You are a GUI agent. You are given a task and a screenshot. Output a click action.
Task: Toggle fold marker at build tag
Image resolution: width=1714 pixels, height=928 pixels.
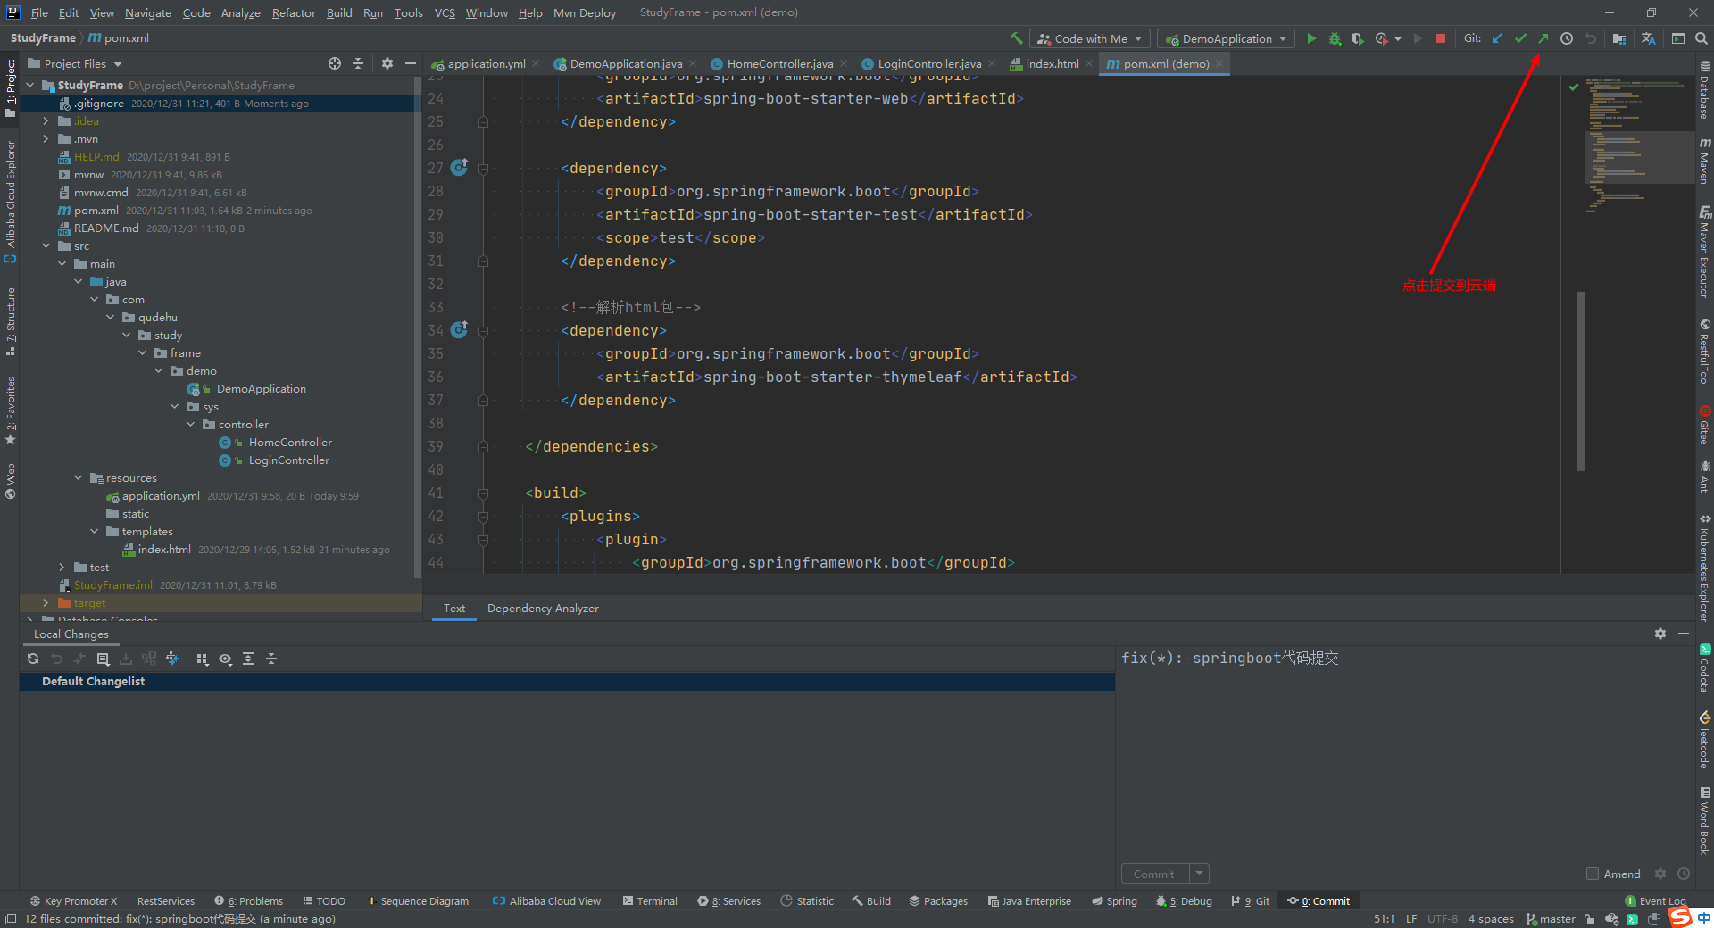[x=483, y=493]
